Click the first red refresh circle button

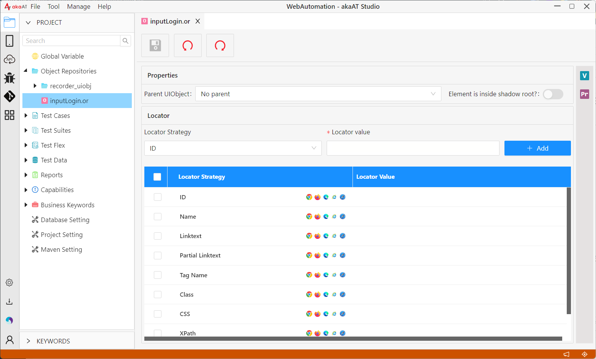(188, 45)
